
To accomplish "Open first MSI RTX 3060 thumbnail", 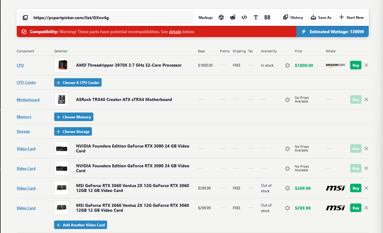I will [61, 188].
